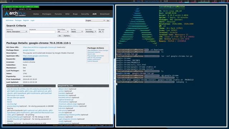Screen dimensions: 229x129
Task: Open https-everywhere-chrome in Required by list
Action: click(68, 106)
